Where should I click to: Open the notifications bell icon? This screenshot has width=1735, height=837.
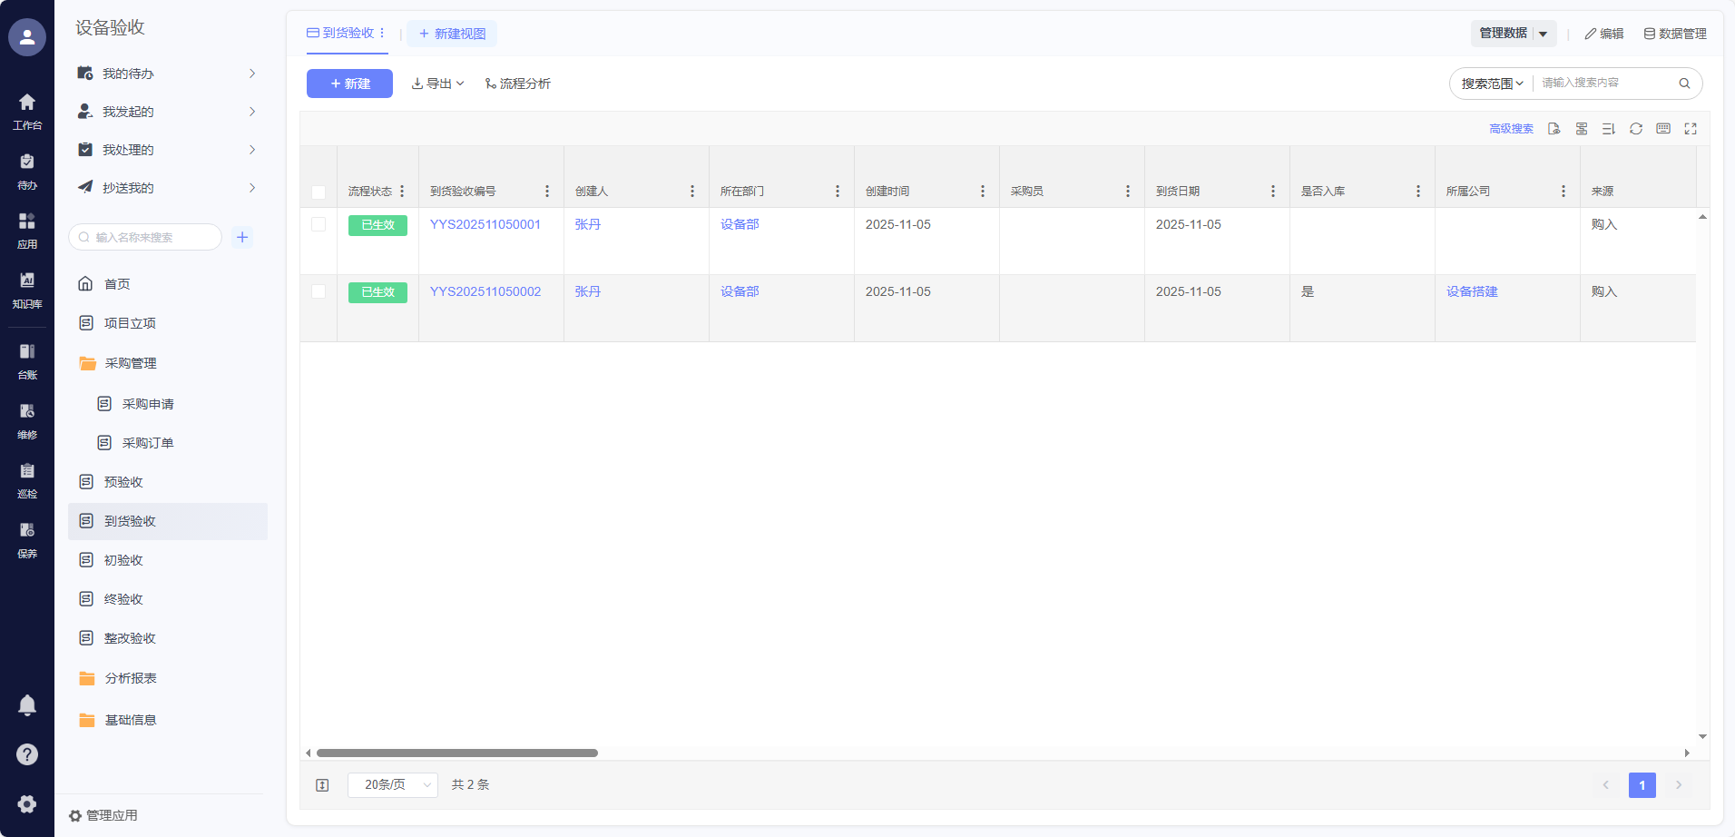pyautogui.click(x=27, y=705)
